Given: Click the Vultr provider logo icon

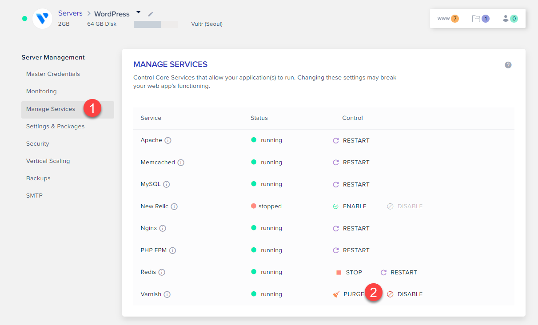Looking at the screenshot, I should tap(43, 19).
